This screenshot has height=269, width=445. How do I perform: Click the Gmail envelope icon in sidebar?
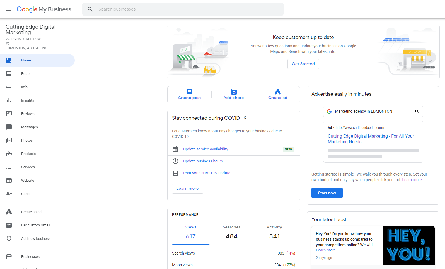[9, 225]
